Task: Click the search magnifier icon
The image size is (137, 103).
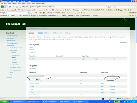Action: (x=135, y=7)
